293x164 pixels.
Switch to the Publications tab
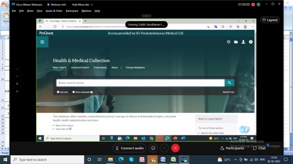100,67
